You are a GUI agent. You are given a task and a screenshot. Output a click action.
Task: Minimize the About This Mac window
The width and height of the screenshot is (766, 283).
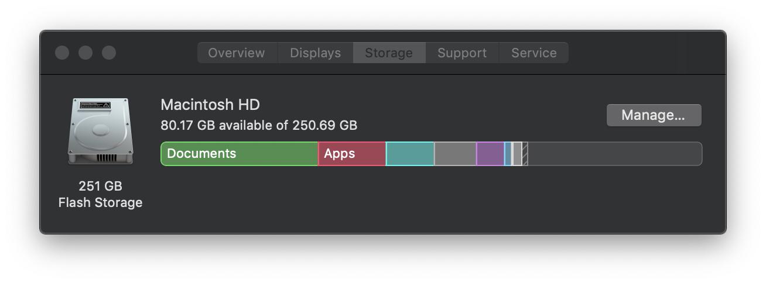click(x=86, y=53)
